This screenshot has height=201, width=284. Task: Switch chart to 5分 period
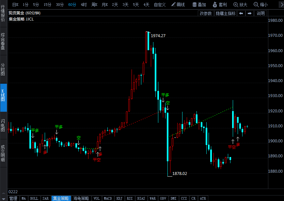36,5
